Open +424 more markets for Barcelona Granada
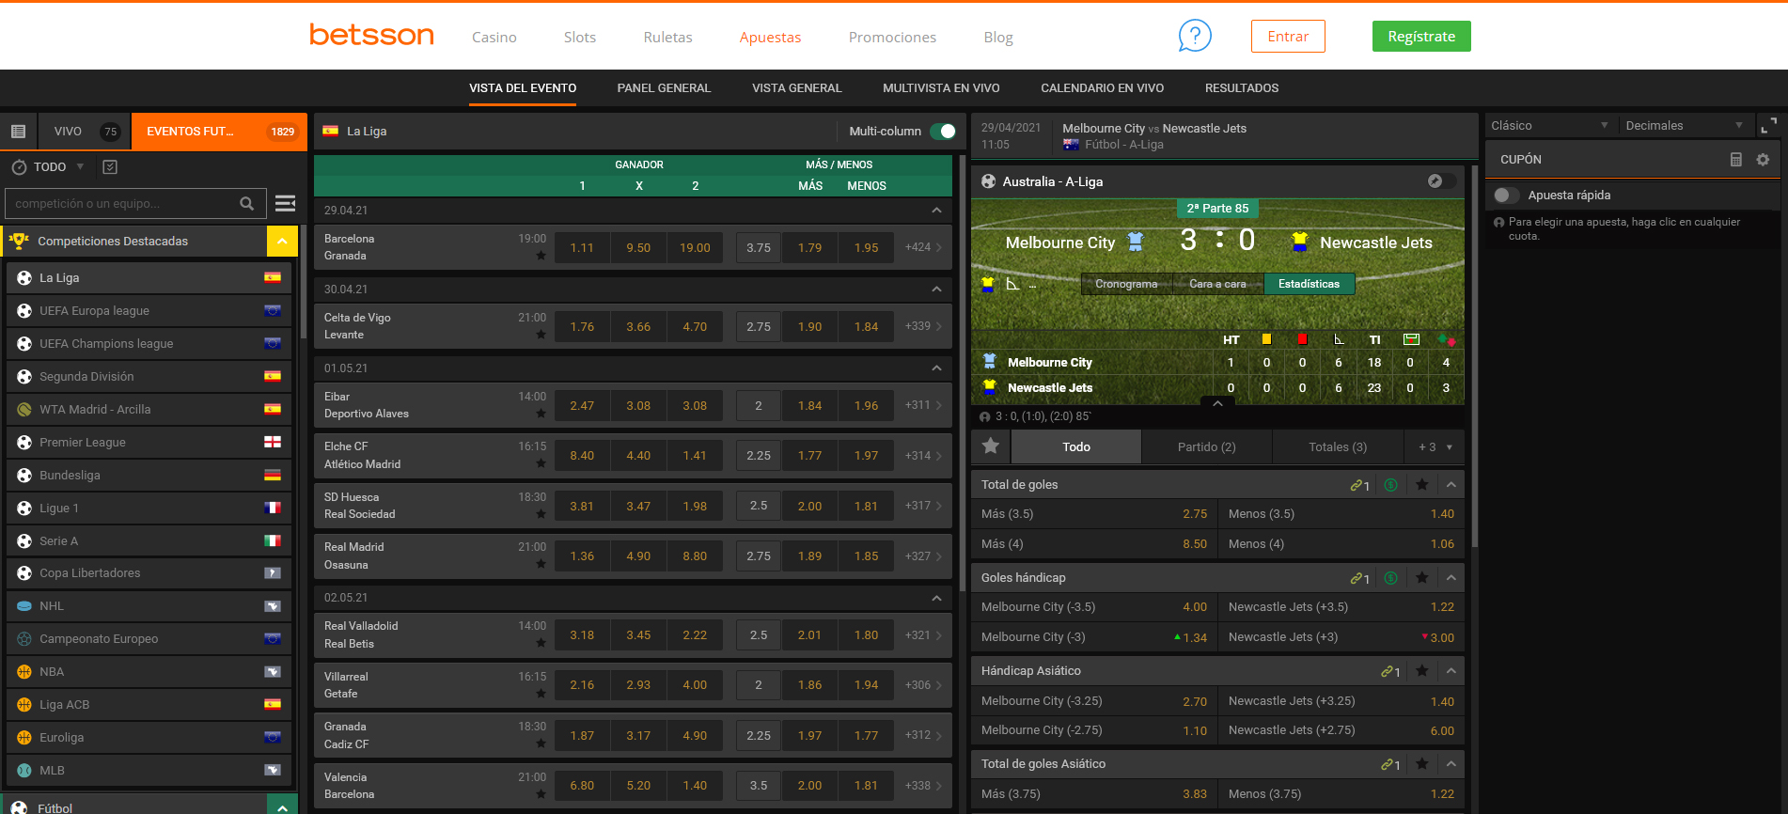 click(923, 248)
